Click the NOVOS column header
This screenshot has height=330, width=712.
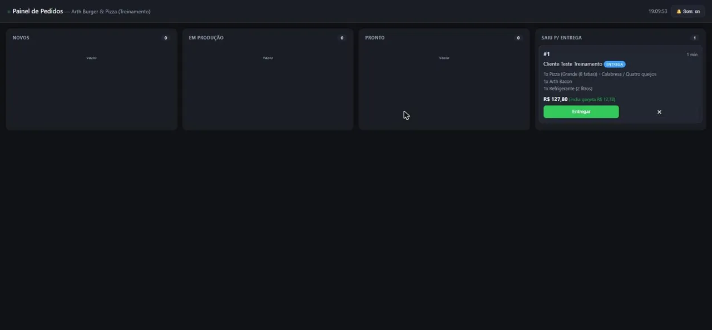tap(21, 38)
